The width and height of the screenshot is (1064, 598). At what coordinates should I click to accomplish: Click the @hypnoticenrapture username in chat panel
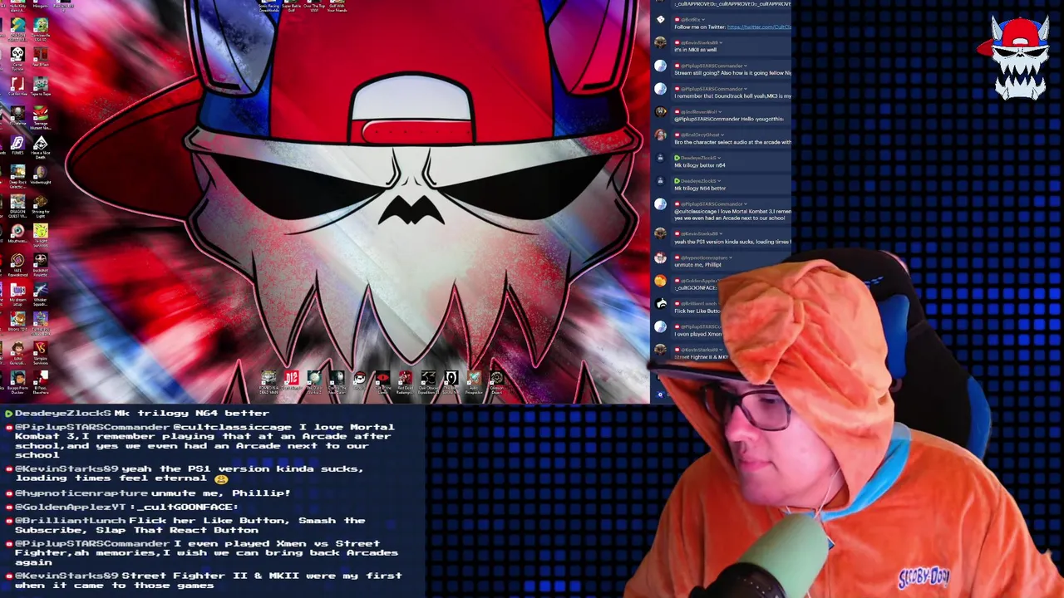703,257
